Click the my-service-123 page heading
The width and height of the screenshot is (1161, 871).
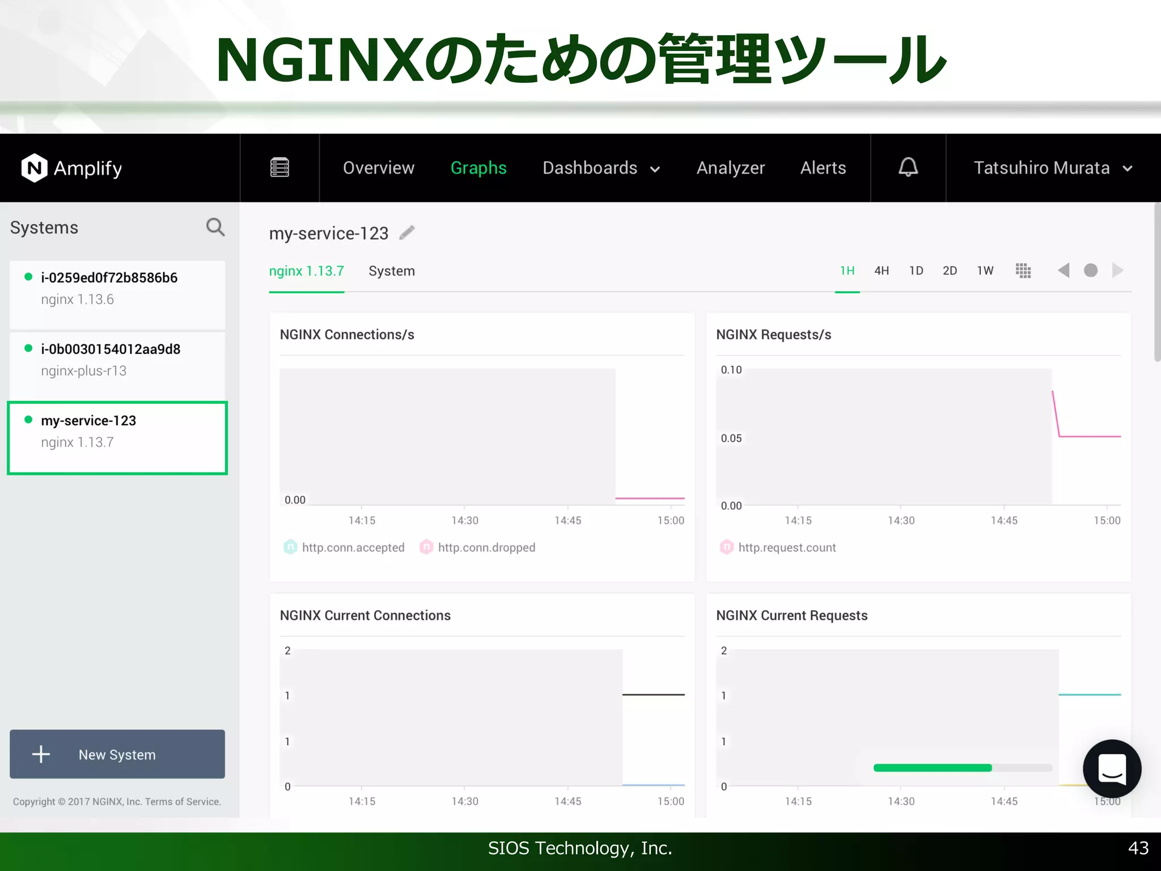[329, 233]
